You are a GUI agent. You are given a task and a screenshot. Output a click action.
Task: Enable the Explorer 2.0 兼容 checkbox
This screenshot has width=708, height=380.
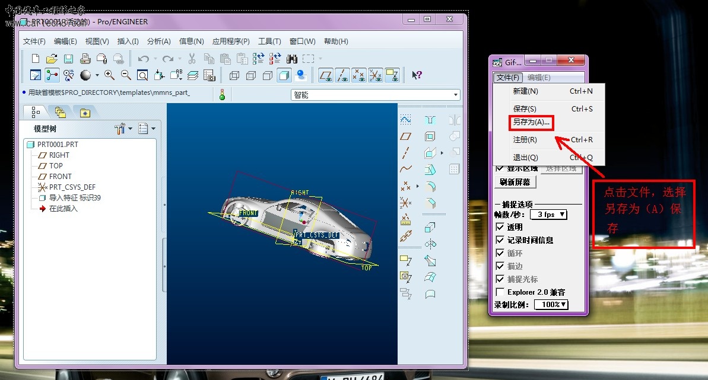500,292
